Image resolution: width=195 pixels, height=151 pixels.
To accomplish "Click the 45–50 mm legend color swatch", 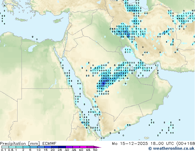I will [90, 147].
